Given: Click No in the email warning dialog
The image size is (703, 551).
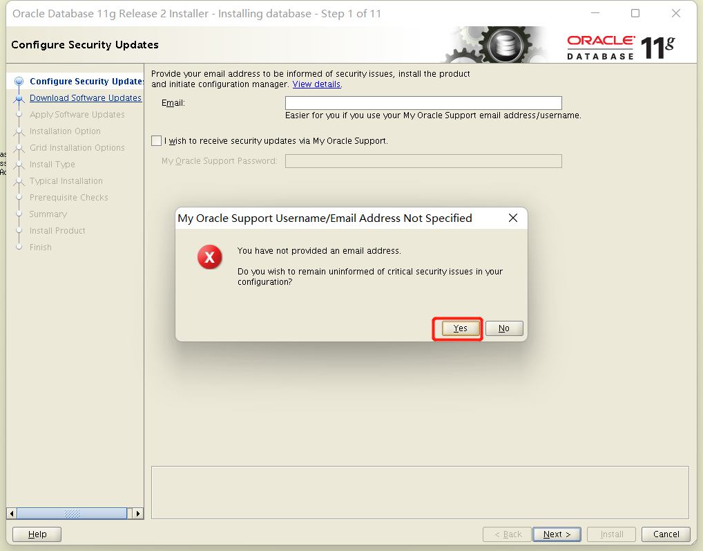Looking at the screenshot, I should 504,328.
